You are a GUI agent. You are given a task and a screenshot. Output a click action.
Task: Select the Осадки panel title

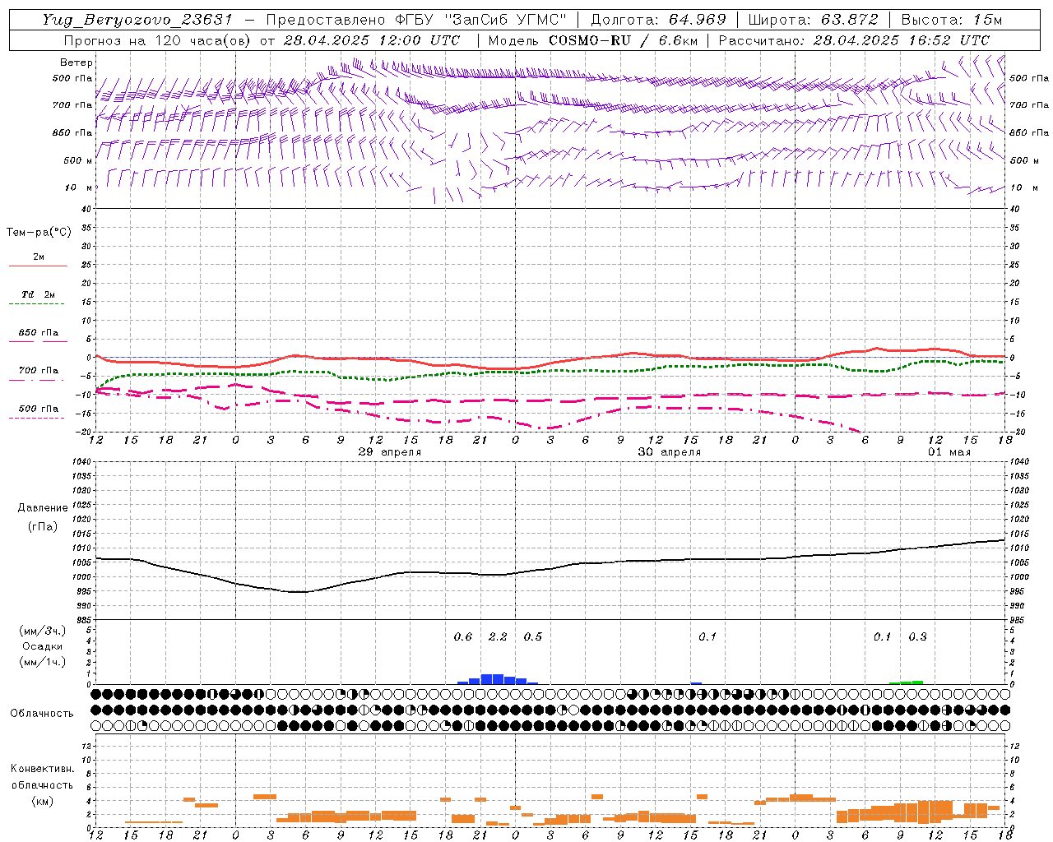(43, 646)
